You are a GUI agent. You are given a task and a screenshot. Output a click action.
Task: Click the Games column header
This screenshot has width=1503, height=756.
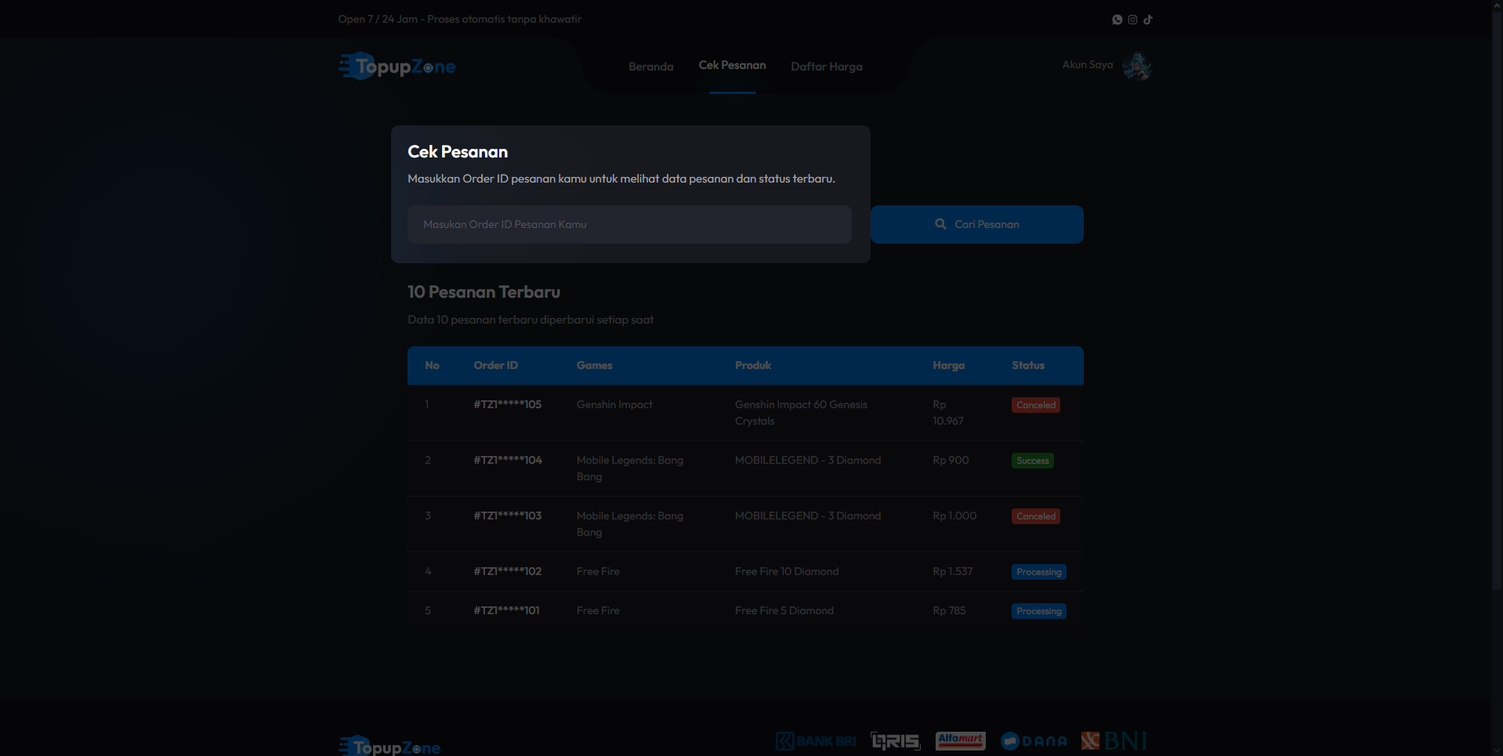(595, 366)
